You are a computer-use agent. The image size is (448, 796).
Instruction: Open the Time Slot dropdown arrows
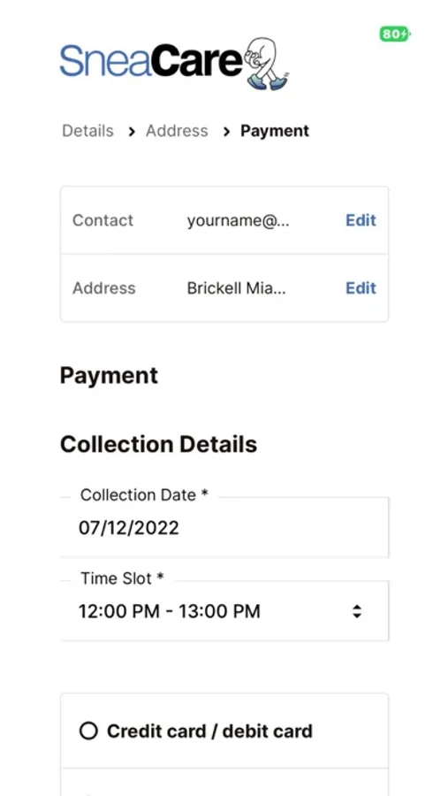pyautogui.click(x=357, y=611)
